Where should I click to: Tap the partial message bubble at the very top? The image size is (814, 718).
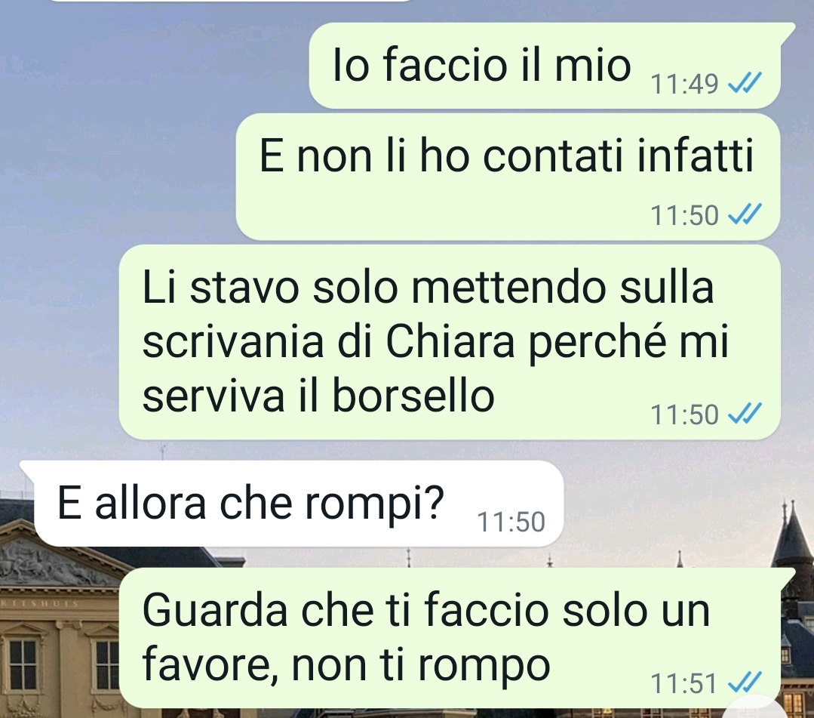231,1
